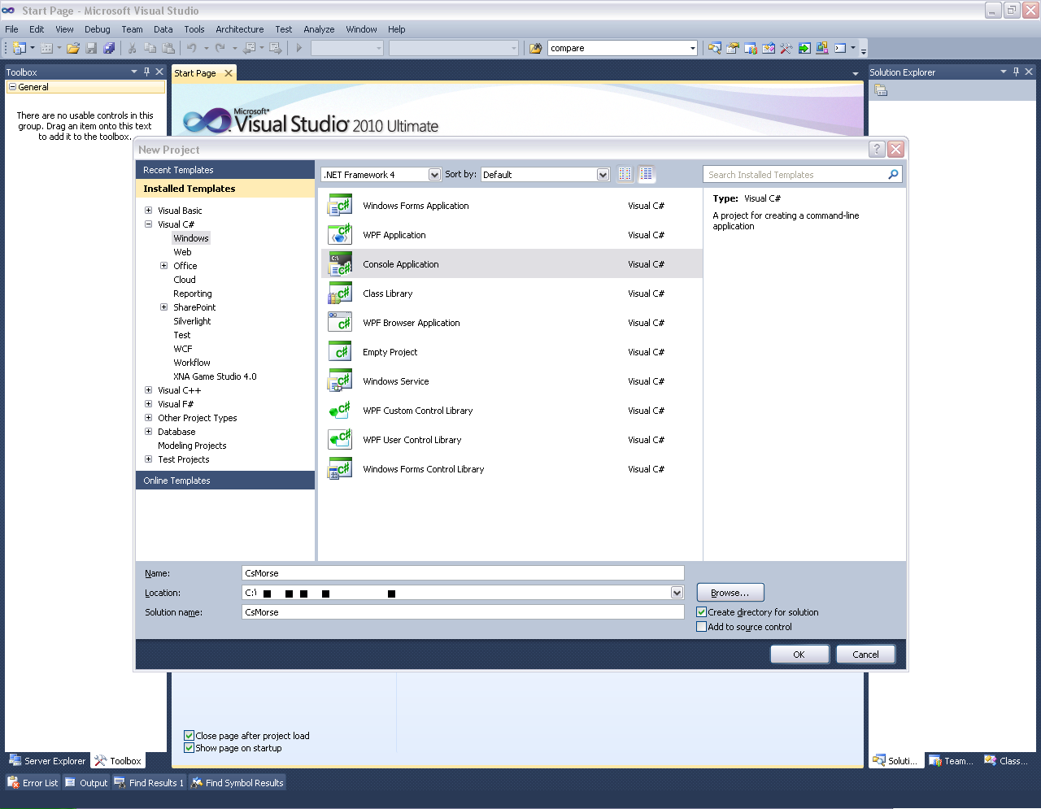The width and height of the screenshot is (1041, 809).
Task: Open the Error List tab
Action: (33, 783)
